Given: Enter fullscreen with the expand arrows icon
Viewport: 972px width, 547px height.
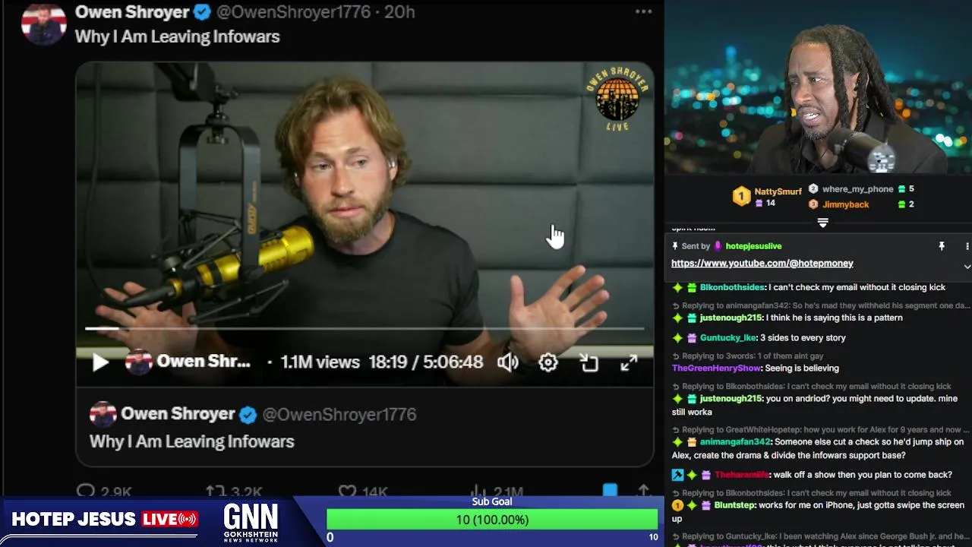Looking at the screenshot, I should (629, 362).
